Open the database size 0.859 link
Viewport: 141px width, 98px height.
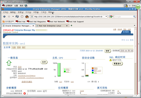[x=82, y=91]
